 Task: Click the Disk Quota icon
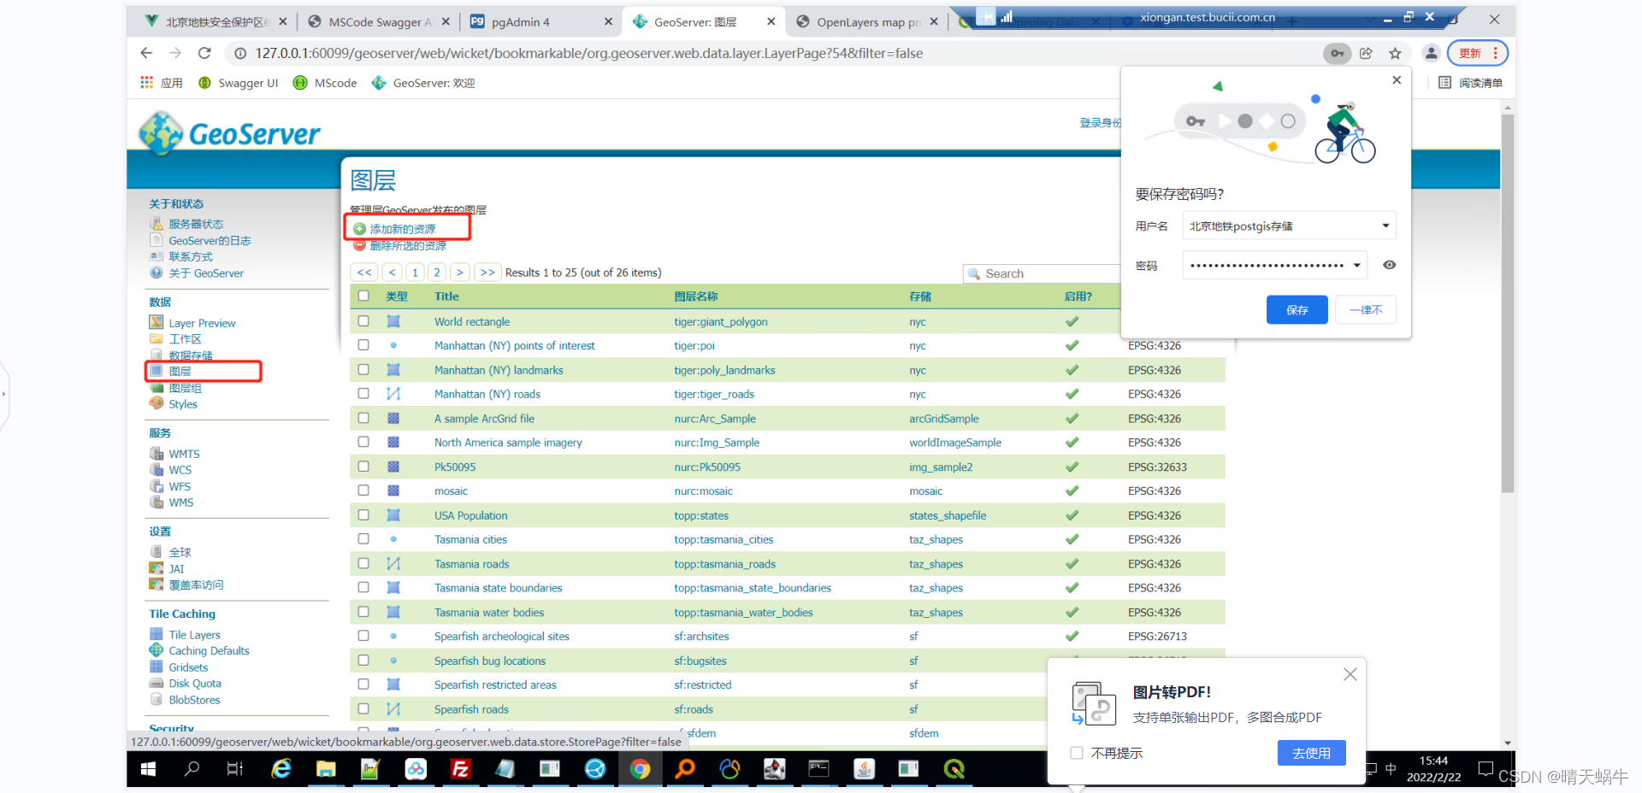[157, 683]
